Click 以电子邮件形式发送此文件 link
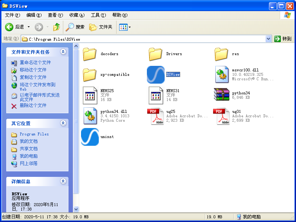This screenshot has height=222, width=296. pos(40,97)
